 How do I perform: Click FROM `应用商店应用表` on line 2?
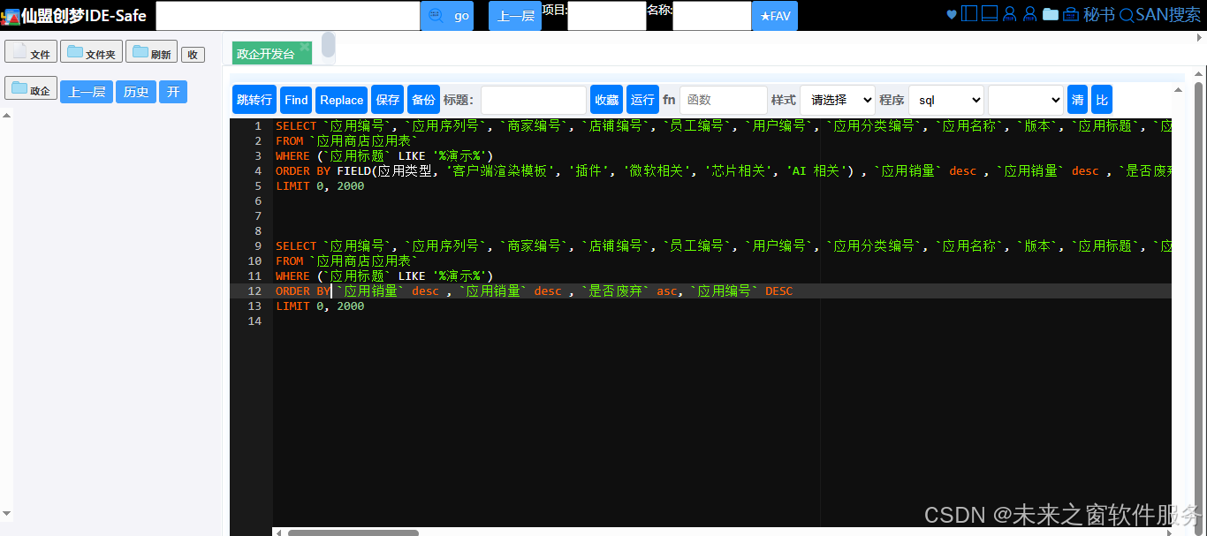pos(346,140)
